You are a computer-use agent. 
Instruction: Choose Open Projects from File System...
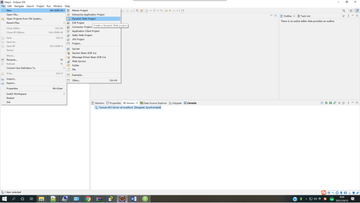coord(33,19)
